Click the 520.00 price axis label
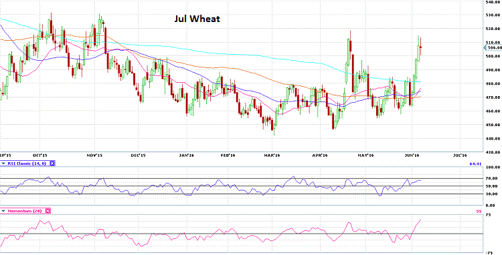Image resolution: width=502 pixels, height=255 pixels. (493, 29)
